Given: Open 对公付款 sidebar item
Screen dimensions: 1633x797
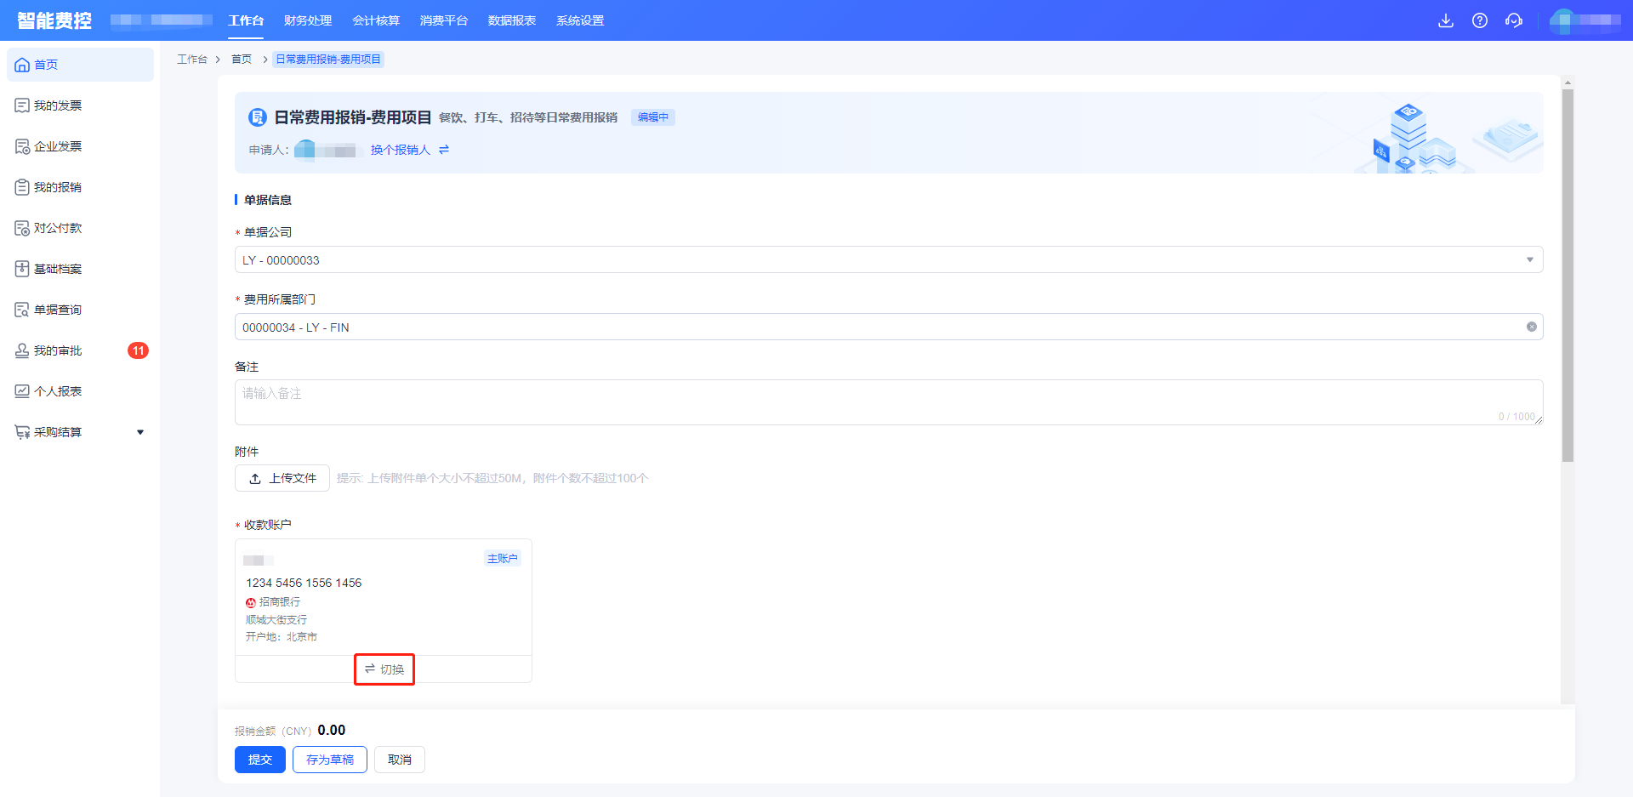Looking at the screenshot, I should click(58, 228).
